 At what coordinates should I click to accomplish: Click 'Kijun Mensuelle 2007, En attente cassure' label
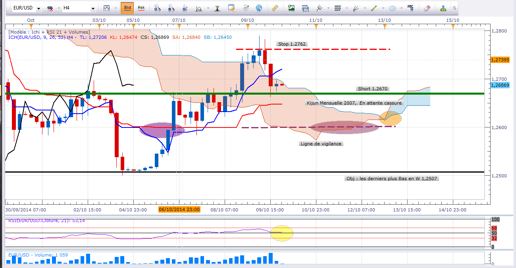pyautogui.click(x=354, y=103)
